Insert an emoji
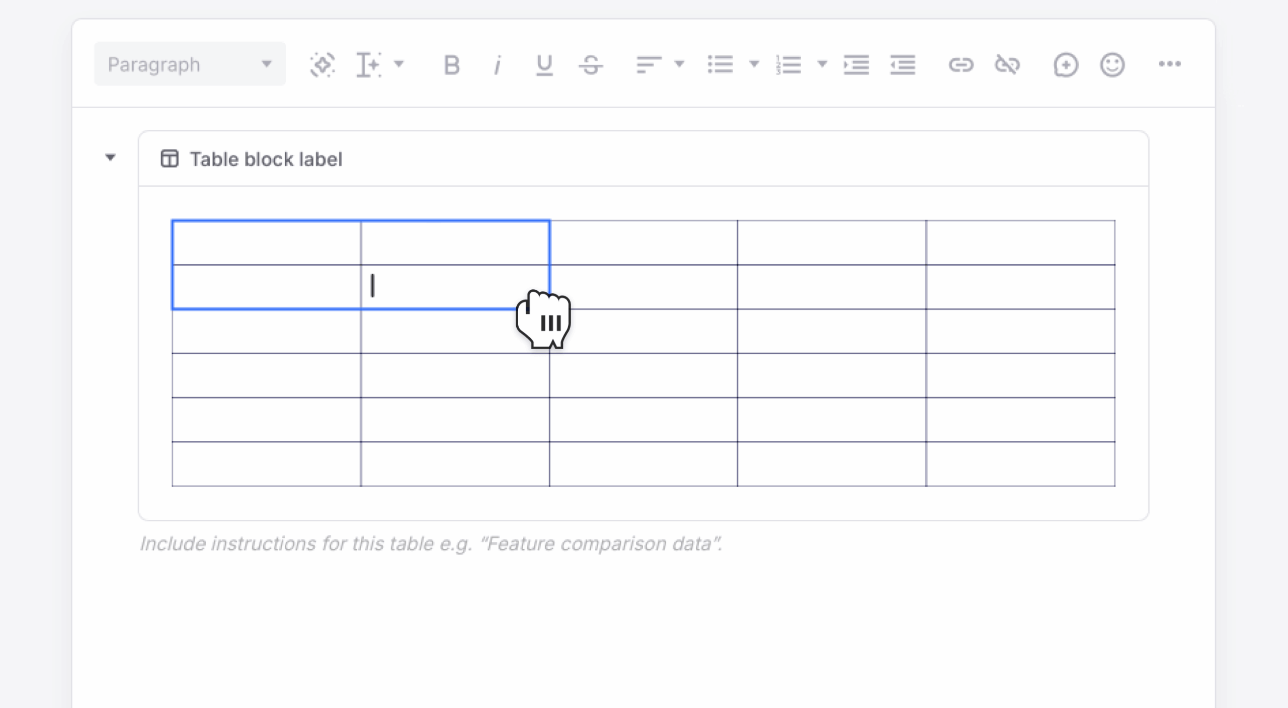This screenshot has width=1288, height=708. point(1112,64)
